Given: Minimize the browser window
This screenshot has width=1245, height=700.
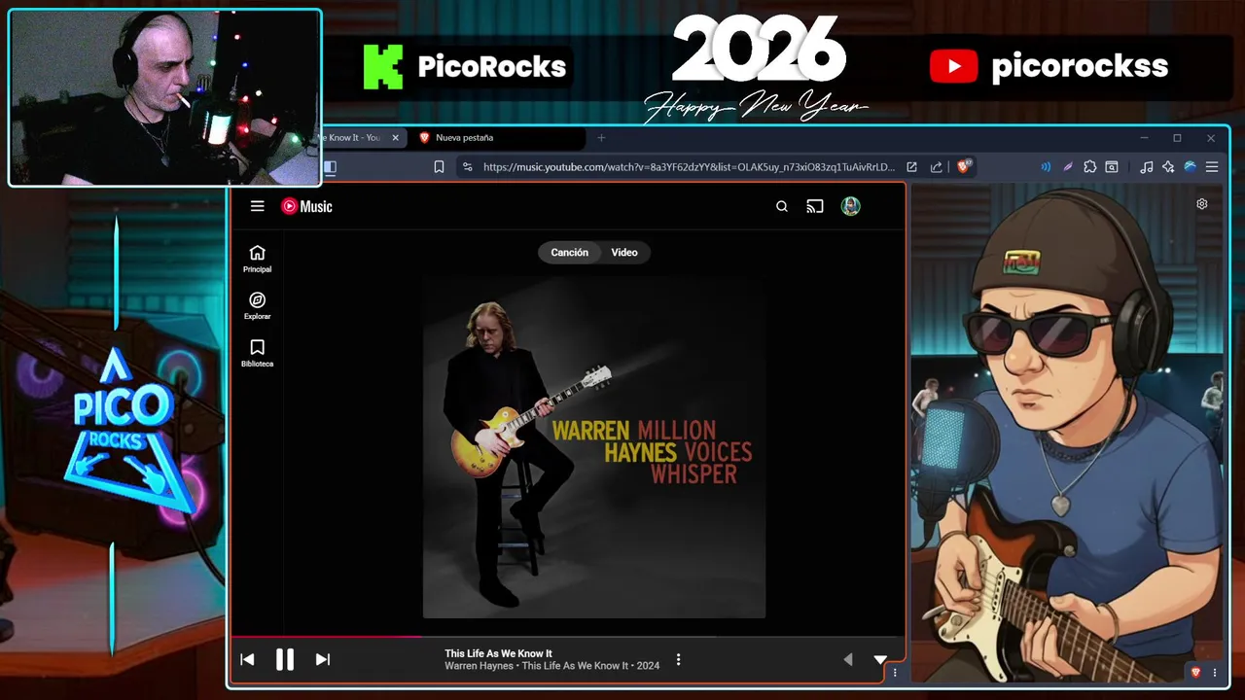Looking at the screenshot, I should tap(1144, 138).
